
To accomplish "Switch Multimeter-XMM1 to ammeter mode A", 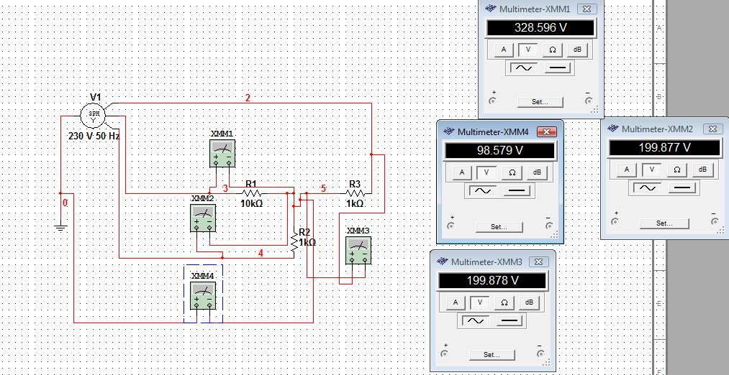I will (x=504, y=50).
